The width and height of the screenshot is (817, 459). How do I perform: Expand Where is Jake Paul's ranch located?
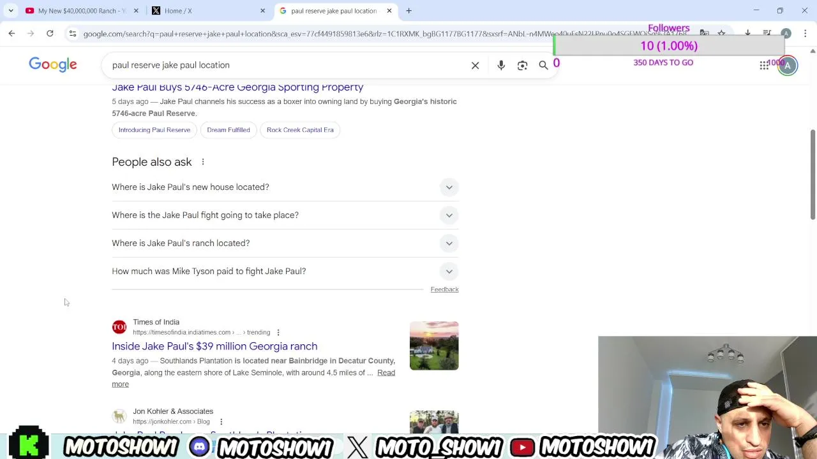click(285, 244)
